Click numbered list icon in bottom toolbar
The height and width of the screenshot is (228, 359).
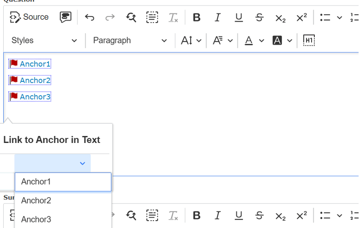point(354,216)
